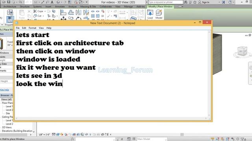Image resolution: width=252 pixels, height=141 pixels.
Task: Select the Text 'A' tool in quick access toolbar
Action: tap(52, 2)
